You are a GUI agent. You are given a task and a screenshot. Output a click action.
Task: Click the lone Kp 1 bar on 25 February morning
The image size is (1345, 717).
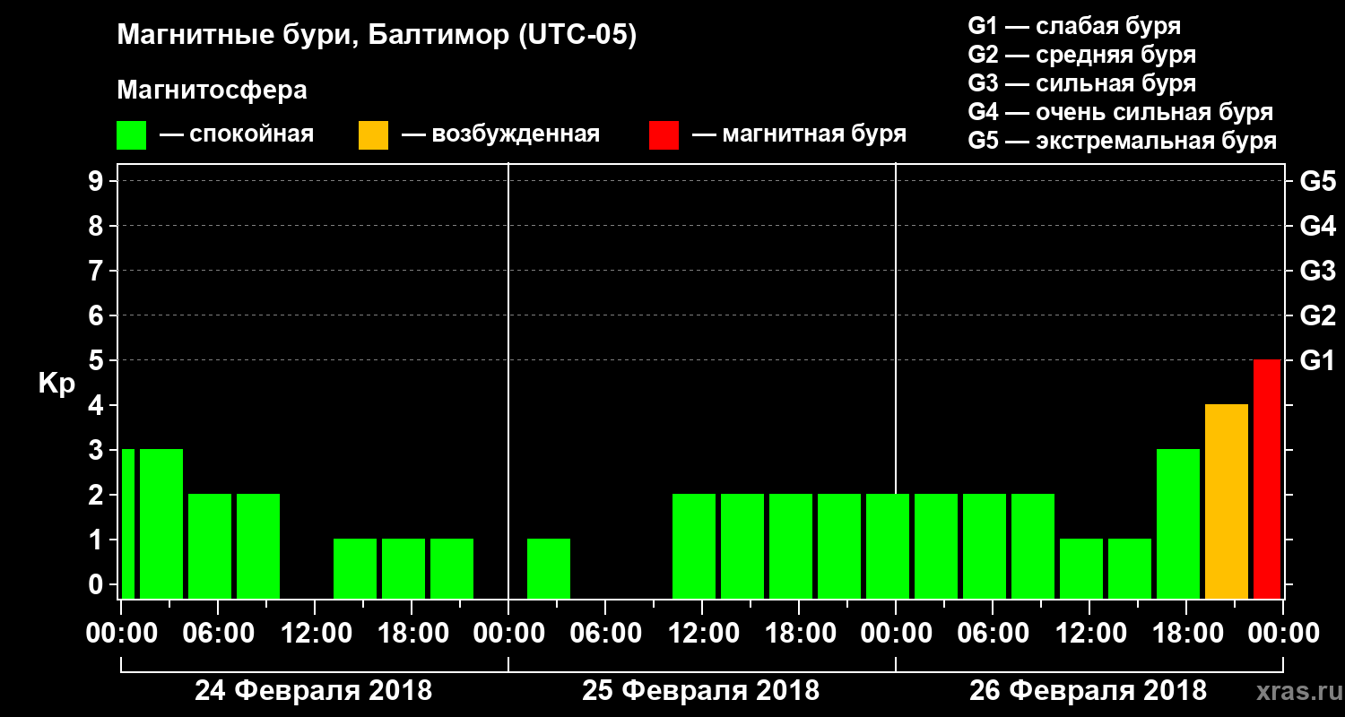click(x=549, y=568)
